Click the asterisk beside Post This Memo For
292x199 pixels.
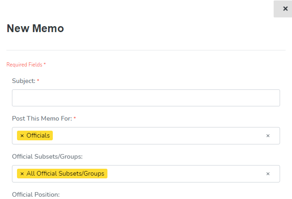tap(75, 118)
